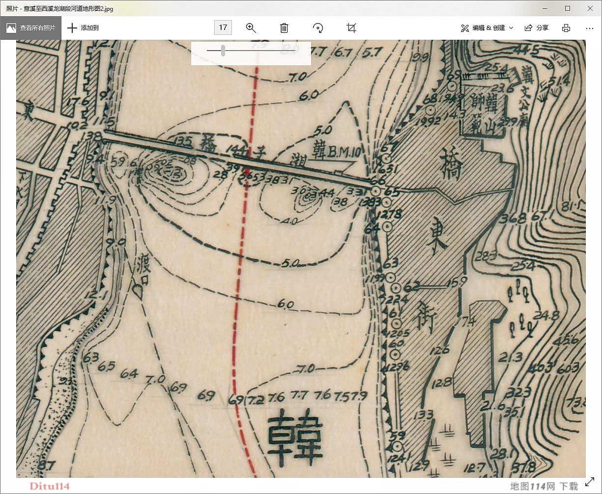This screenshot has height=494, width=602.
Task: Click the zoom percentage box showing 17
Action: click(223, 27)
